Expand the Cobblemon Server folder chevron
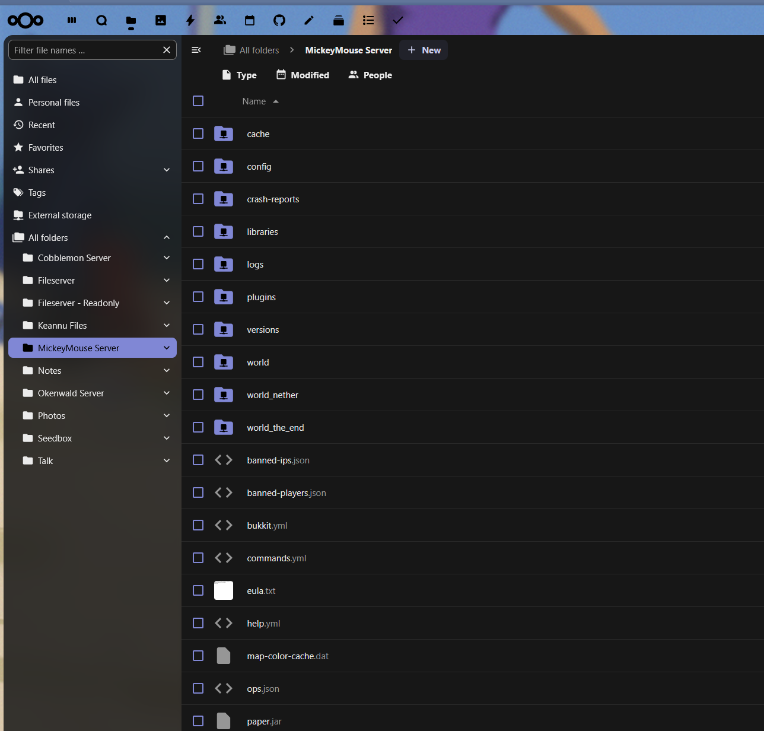The height and width of the screenshot is (731, 764). tap(167, 258)
